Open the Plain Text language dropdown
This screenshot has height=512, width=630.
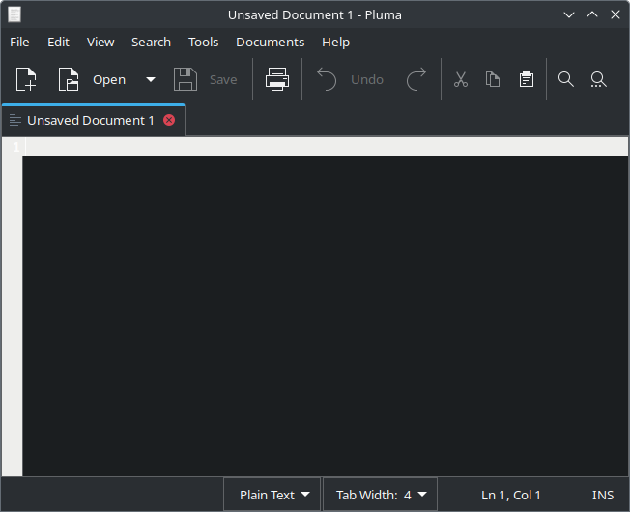[x=274, y=495]
